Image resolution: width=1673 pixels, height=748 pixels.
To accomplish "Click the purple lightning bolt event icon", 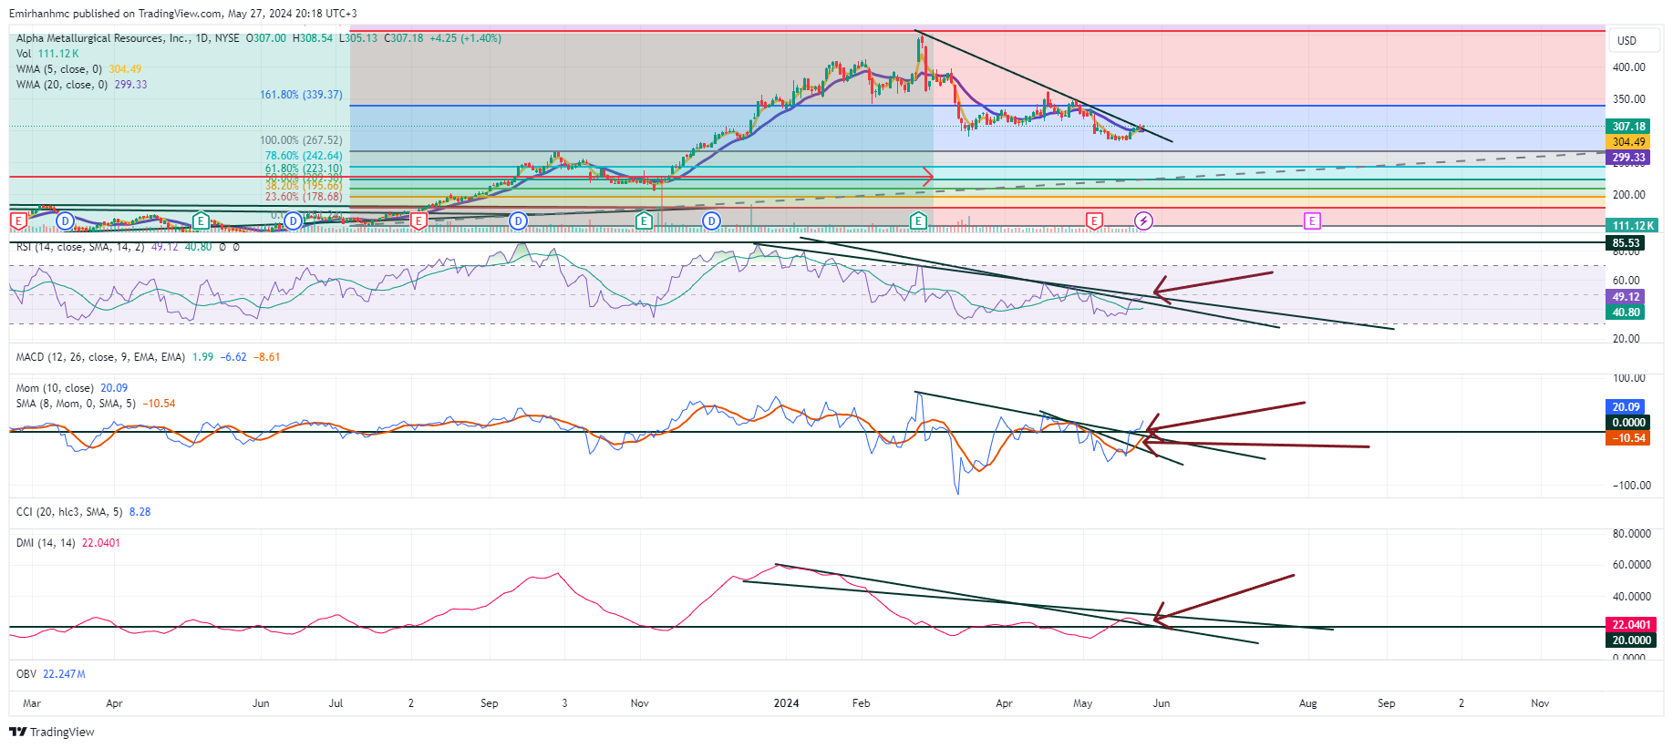I will click(1143, 220).
